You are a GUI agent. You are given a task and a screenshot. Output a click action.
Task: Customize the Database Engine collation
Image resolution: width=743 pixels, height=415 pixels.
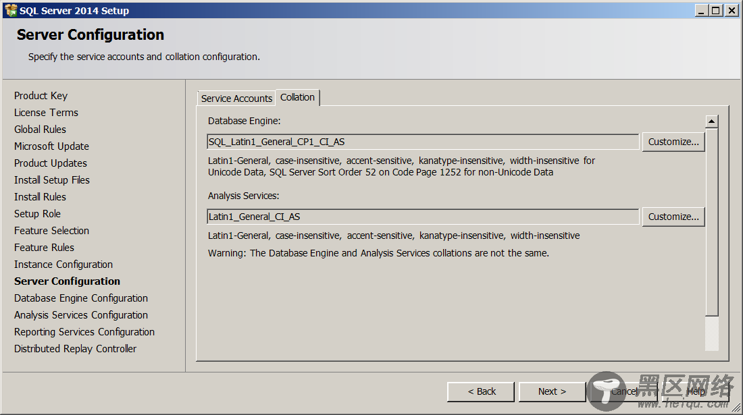click(x=673, y=142)
